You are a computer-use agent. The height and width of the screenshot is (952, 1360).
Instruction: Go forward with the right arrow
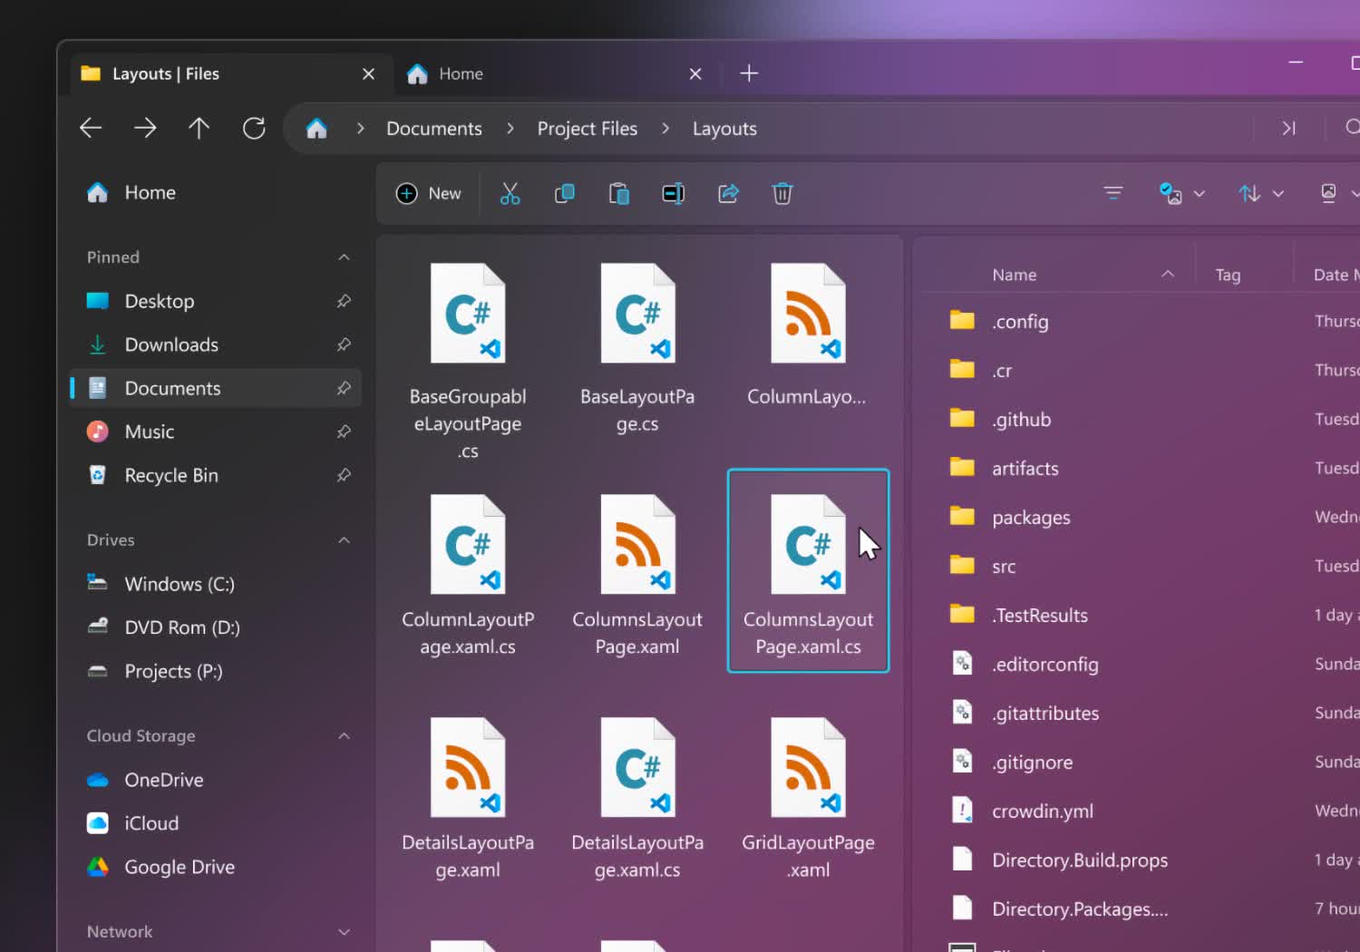pyautogui.click(x=145, y=128)
